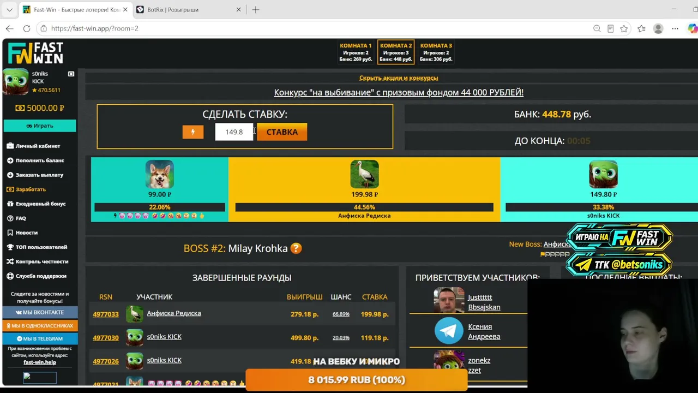Switch to the BotRix Розыгрыши tab
698x393 pixels.
[x=189, y=10]
